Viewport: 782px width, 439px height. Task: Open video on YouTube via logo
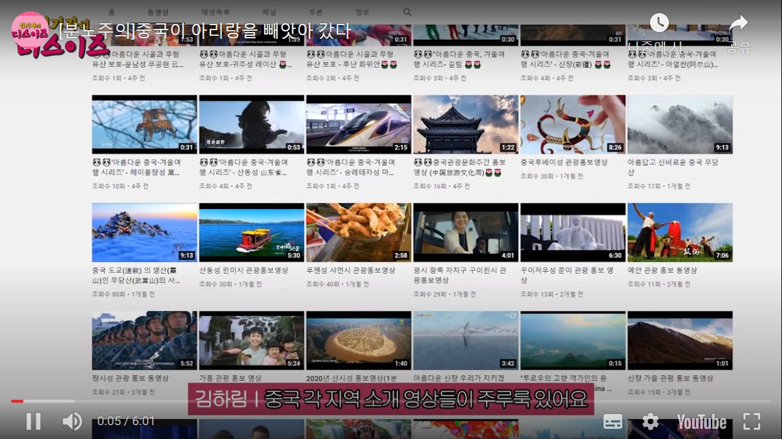point(702,421)
